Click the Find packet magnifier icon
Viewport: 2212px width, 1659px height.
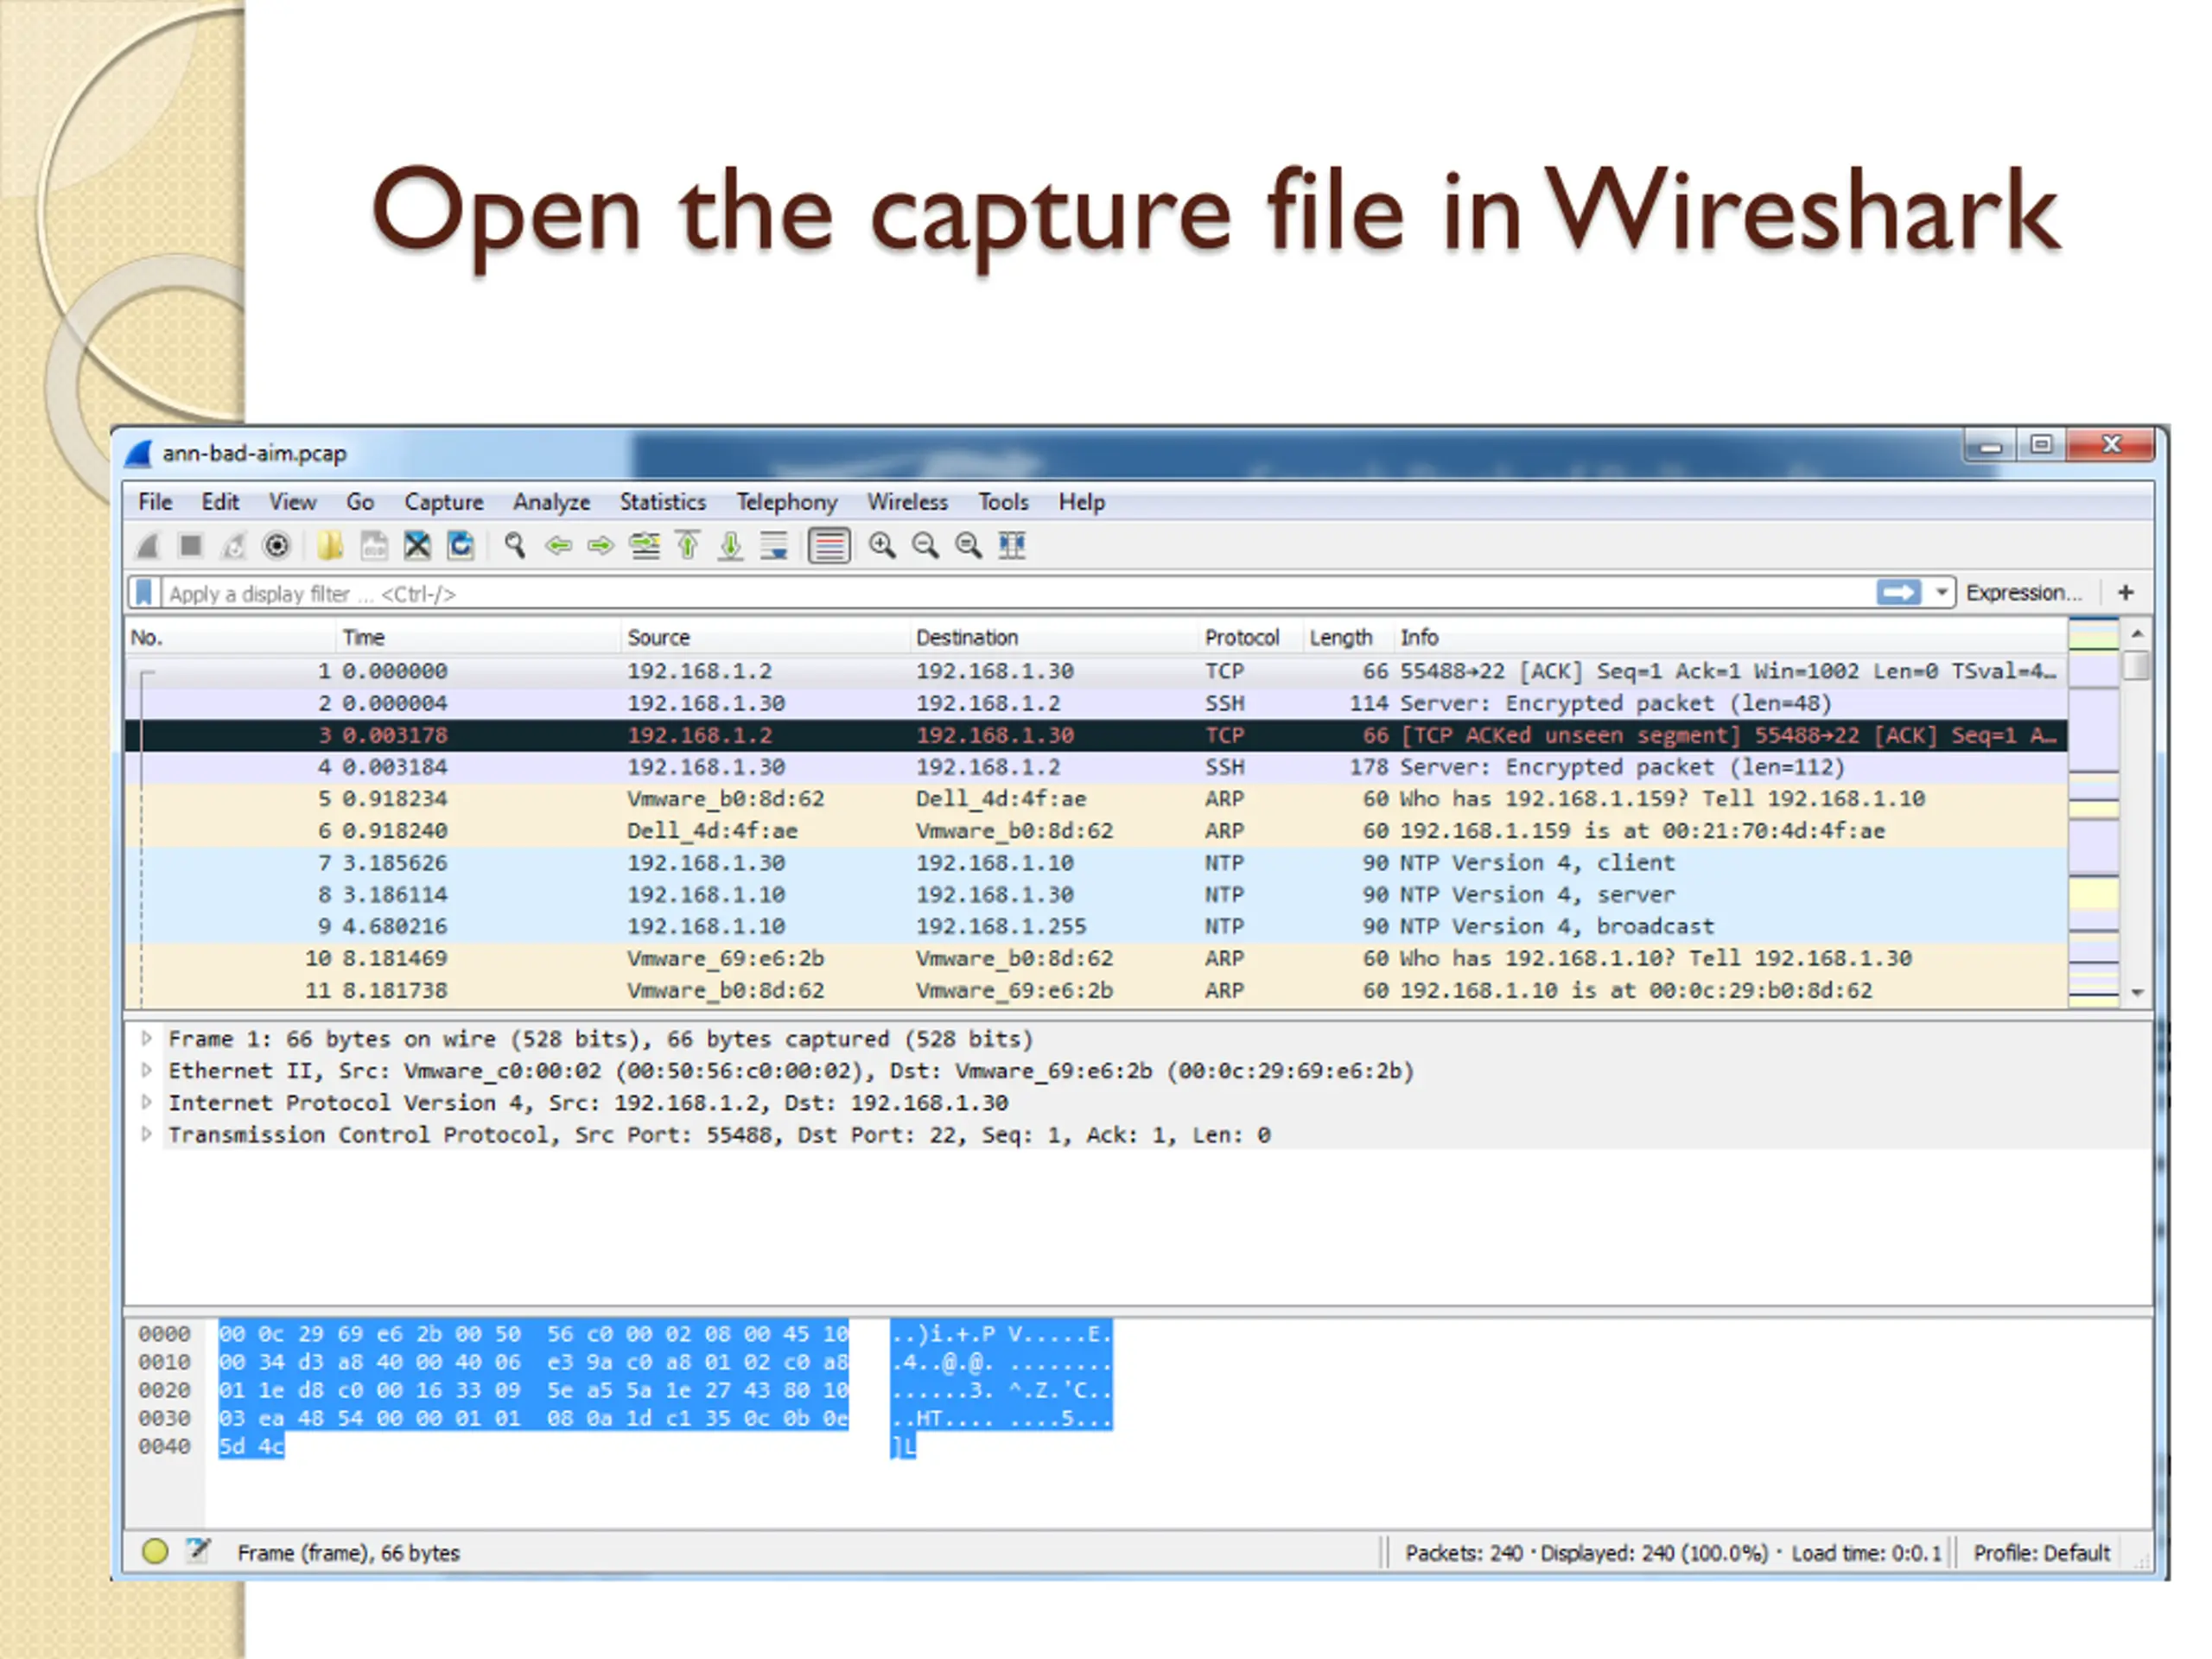pyautogui.click(x=515, y=546)
